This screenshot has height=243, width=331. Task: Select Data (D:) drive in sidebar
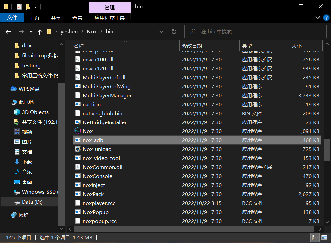[29, 202]
